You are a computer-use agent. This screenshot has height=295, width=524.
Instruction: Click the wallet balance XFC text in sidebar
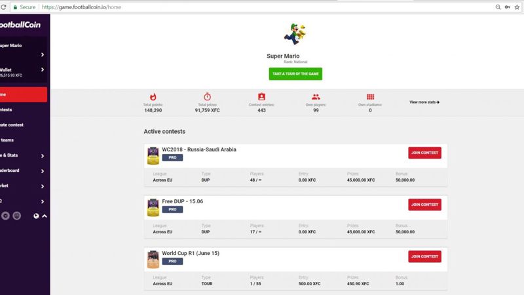(11, 75)
